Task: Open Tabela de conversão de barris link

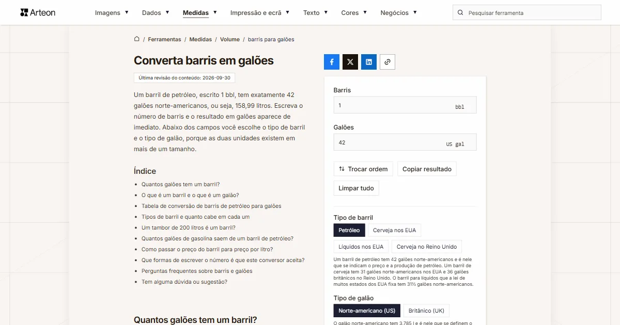Action: pos(211,206)
